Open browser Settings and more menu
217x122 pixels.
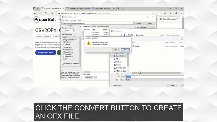tap(182, 13)
